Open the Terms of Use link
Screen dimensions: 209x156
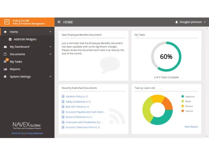click(x=18, y=133)
